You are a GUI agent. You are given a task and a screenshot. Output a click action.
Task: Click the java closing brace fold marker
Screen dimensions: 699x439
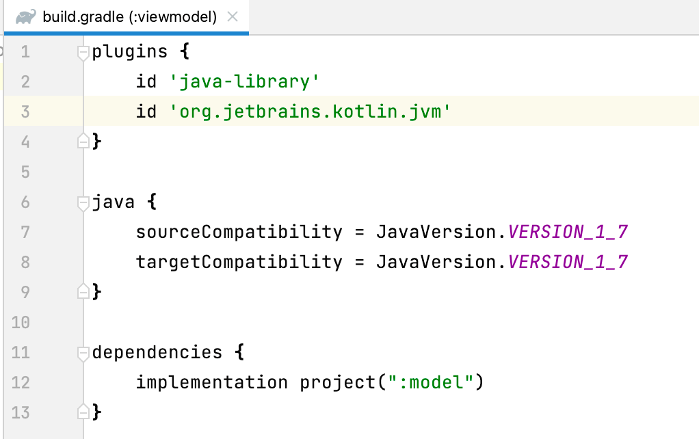pyautogui.click(x=83, y=292)
